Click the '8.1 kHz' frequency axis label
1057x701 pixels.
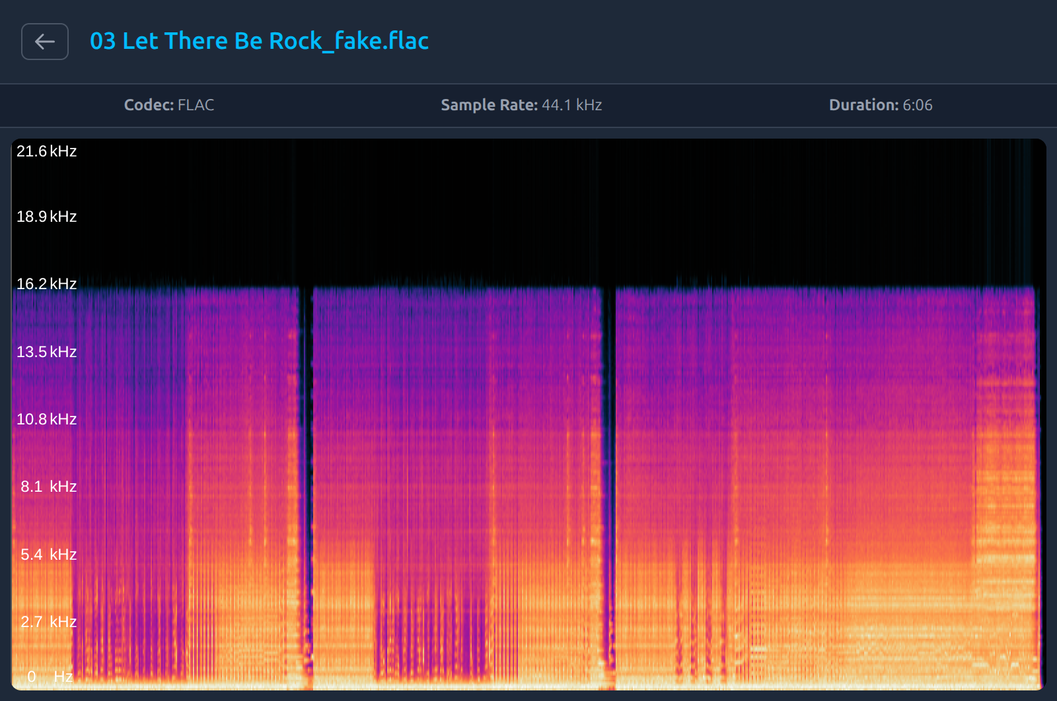pos(48,486)
